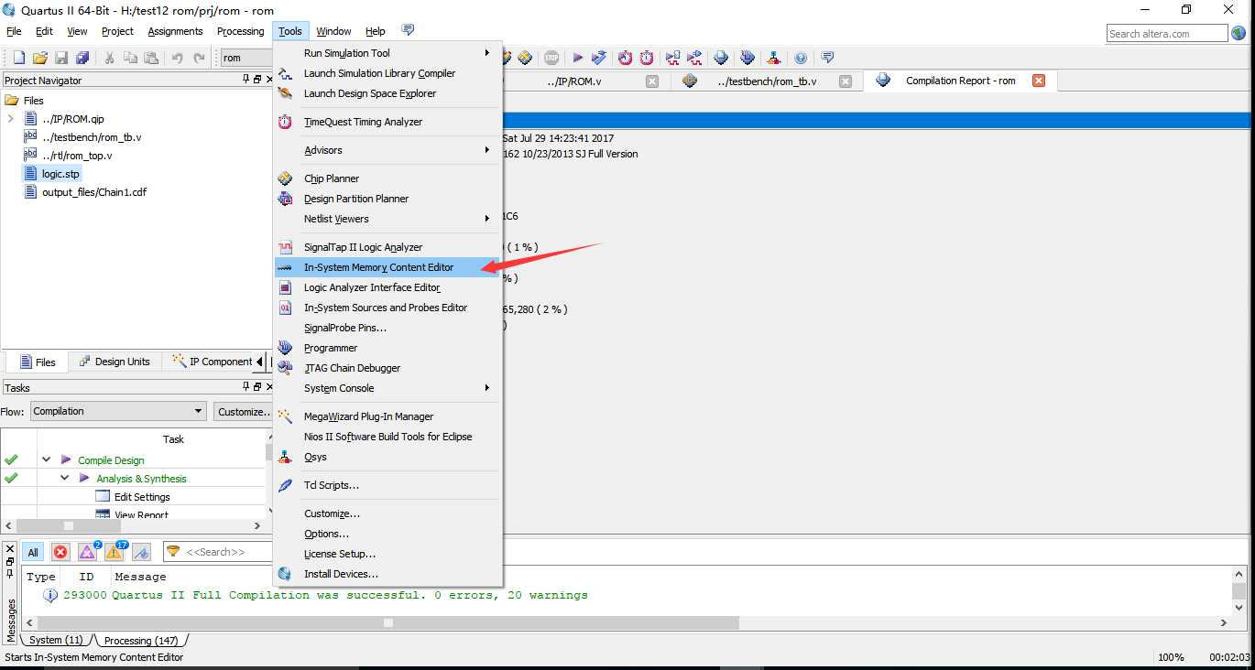
Task: Click the Customize... button in Tasks
Action: click(x=244, y=411)
